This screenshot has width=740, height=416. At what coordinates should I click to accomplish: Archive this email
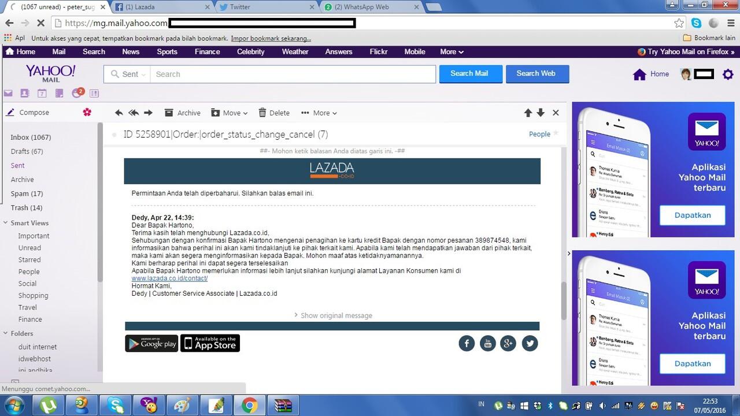(x=183, y=113)
